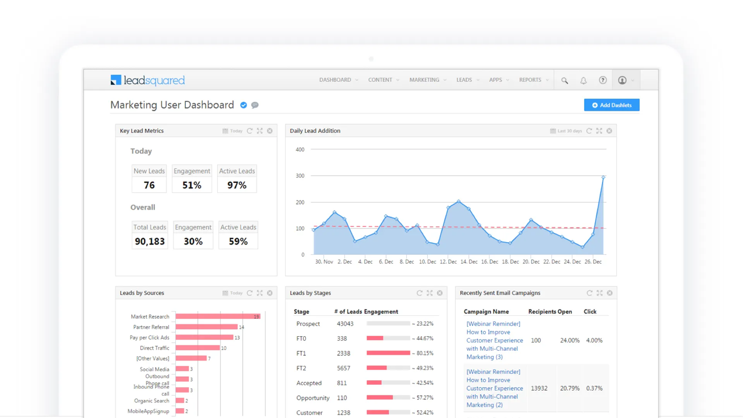Expand Leads by Sources to fullscreen
The height and width of the screenshot is (418, 743).
click(x=259, y=293)
